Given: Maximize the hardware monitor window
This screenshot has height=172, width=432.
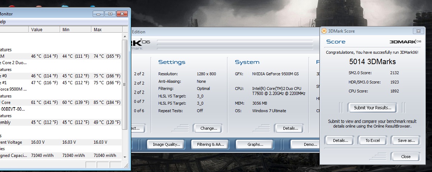Looking at the screenshot, I should pos(110,14).
